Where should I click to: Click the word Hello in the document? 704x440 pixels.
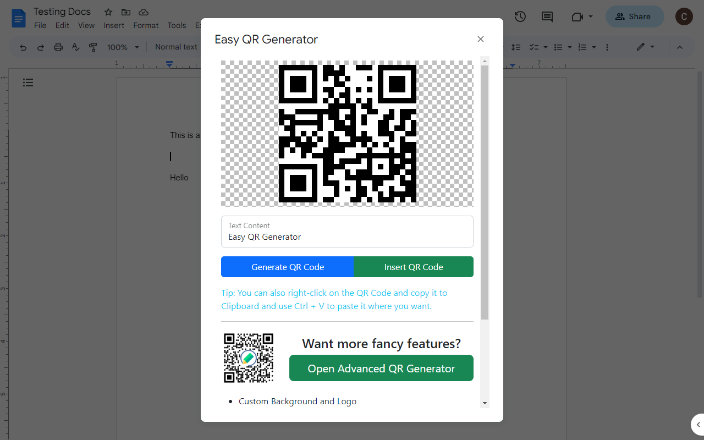[x=179, y=178]
